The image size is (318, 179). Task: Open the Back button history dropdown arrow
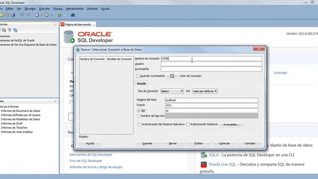coord(42,15)
